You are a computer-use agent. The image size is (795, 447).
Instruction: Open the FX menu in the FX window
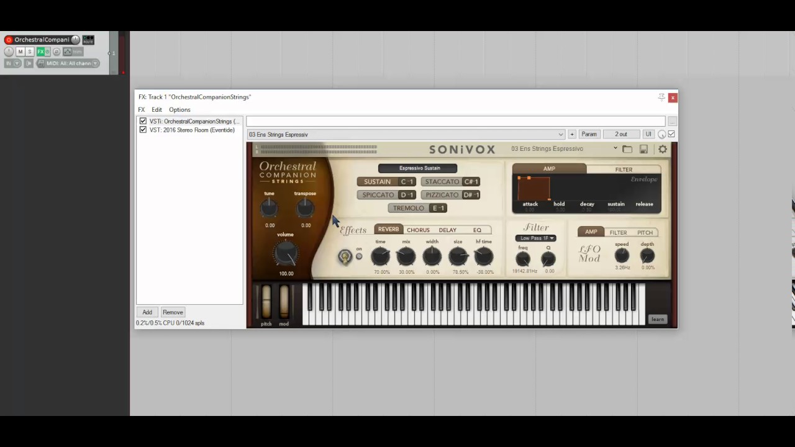click(141, 109)
